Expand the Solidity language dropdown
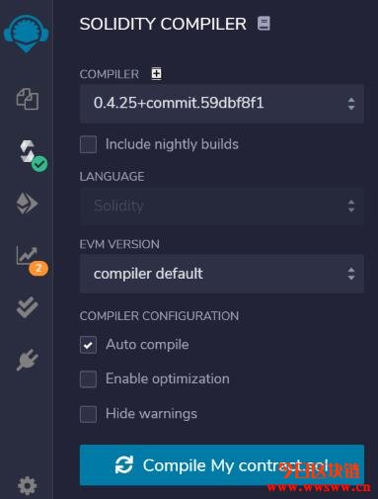 pyautogui.click(x=222, y=206)
